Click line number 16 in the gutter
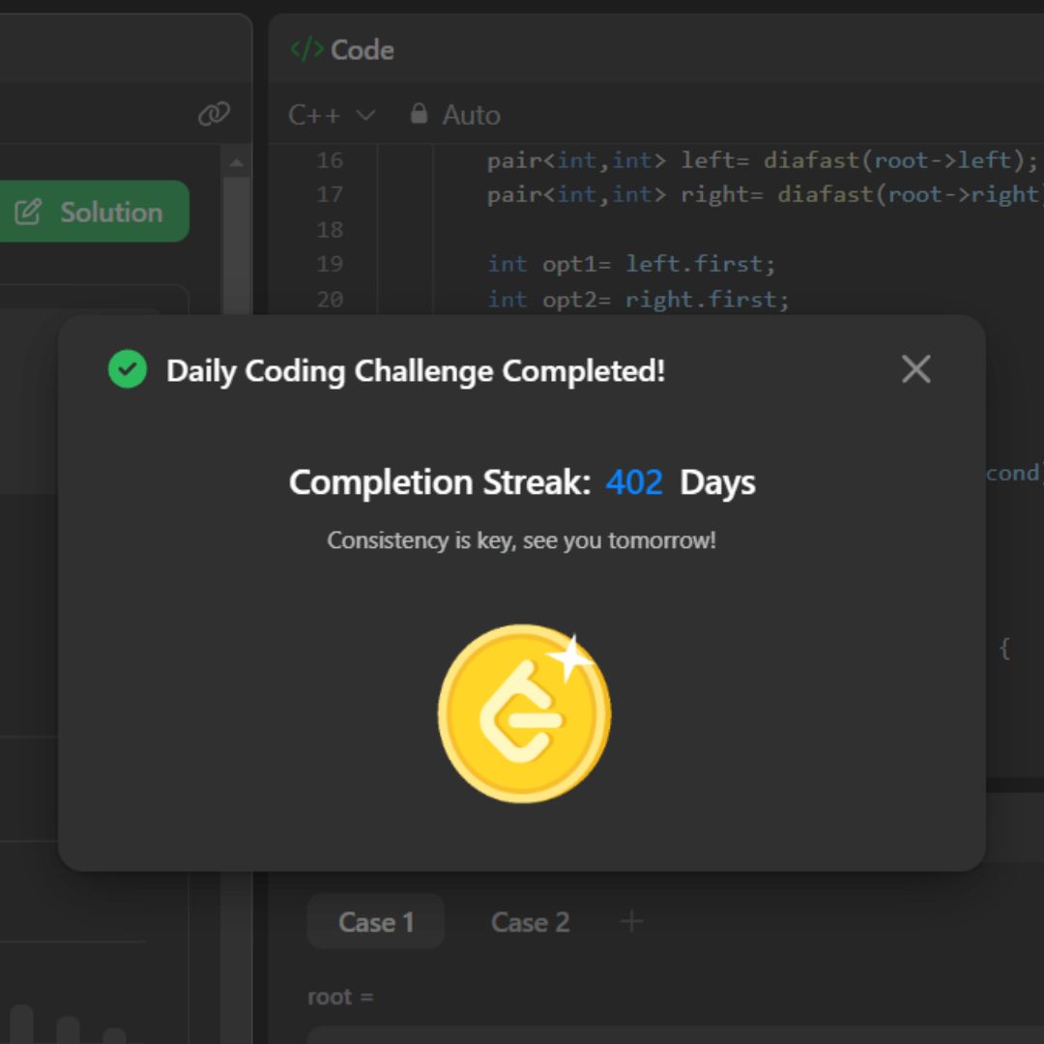The height and width of the screenshot is (1044, 1044). pyautogui.click(x=330, y=160)
